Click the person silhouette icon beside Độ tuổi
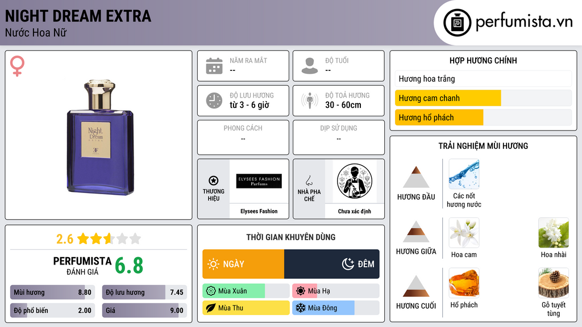Screen dimensions: 582x327 coord(310,66)
